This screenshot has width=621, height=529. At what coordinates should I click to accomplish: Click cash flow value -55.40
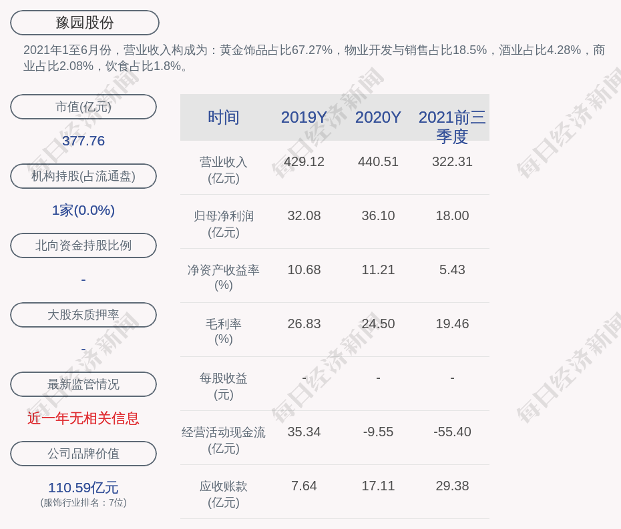(452, 432)
